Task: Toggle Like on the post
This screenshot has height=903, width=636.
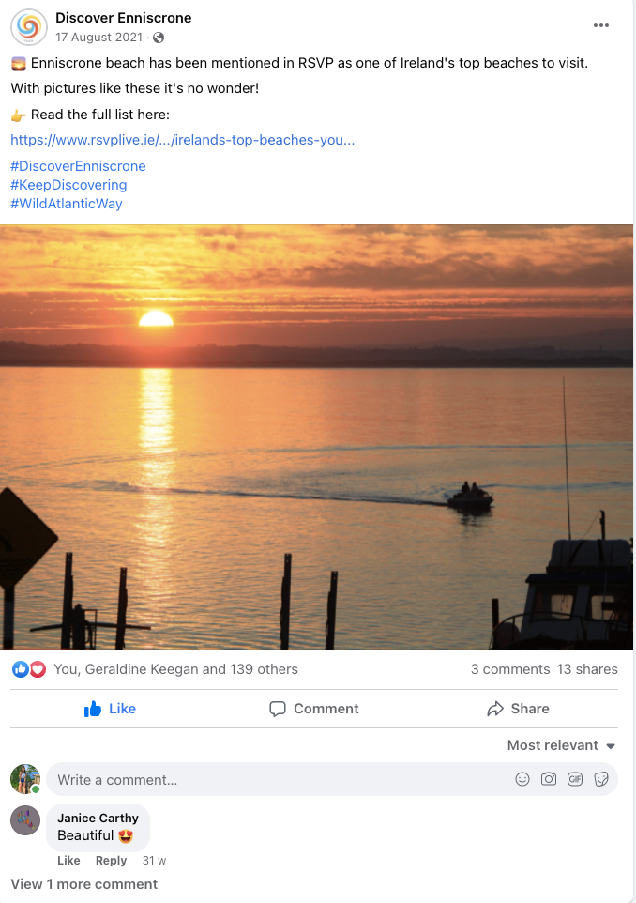Action: (111, 709)
